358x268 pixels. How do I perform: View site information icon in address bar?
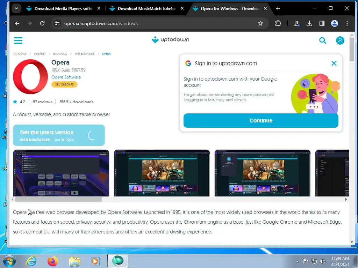57,23
